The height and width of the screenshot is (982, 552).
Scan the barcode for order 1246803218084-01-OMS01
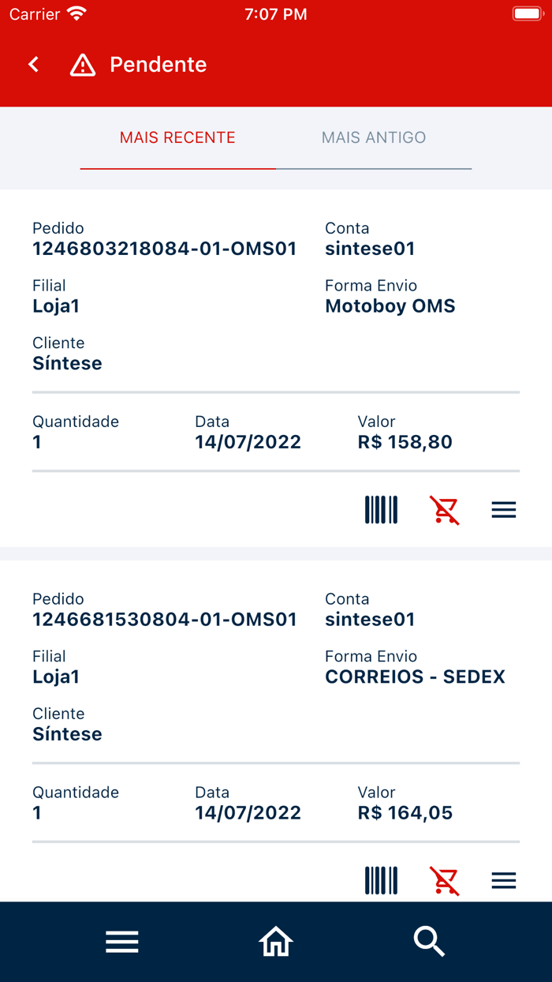pyautogui.click(x=380, y=510)
